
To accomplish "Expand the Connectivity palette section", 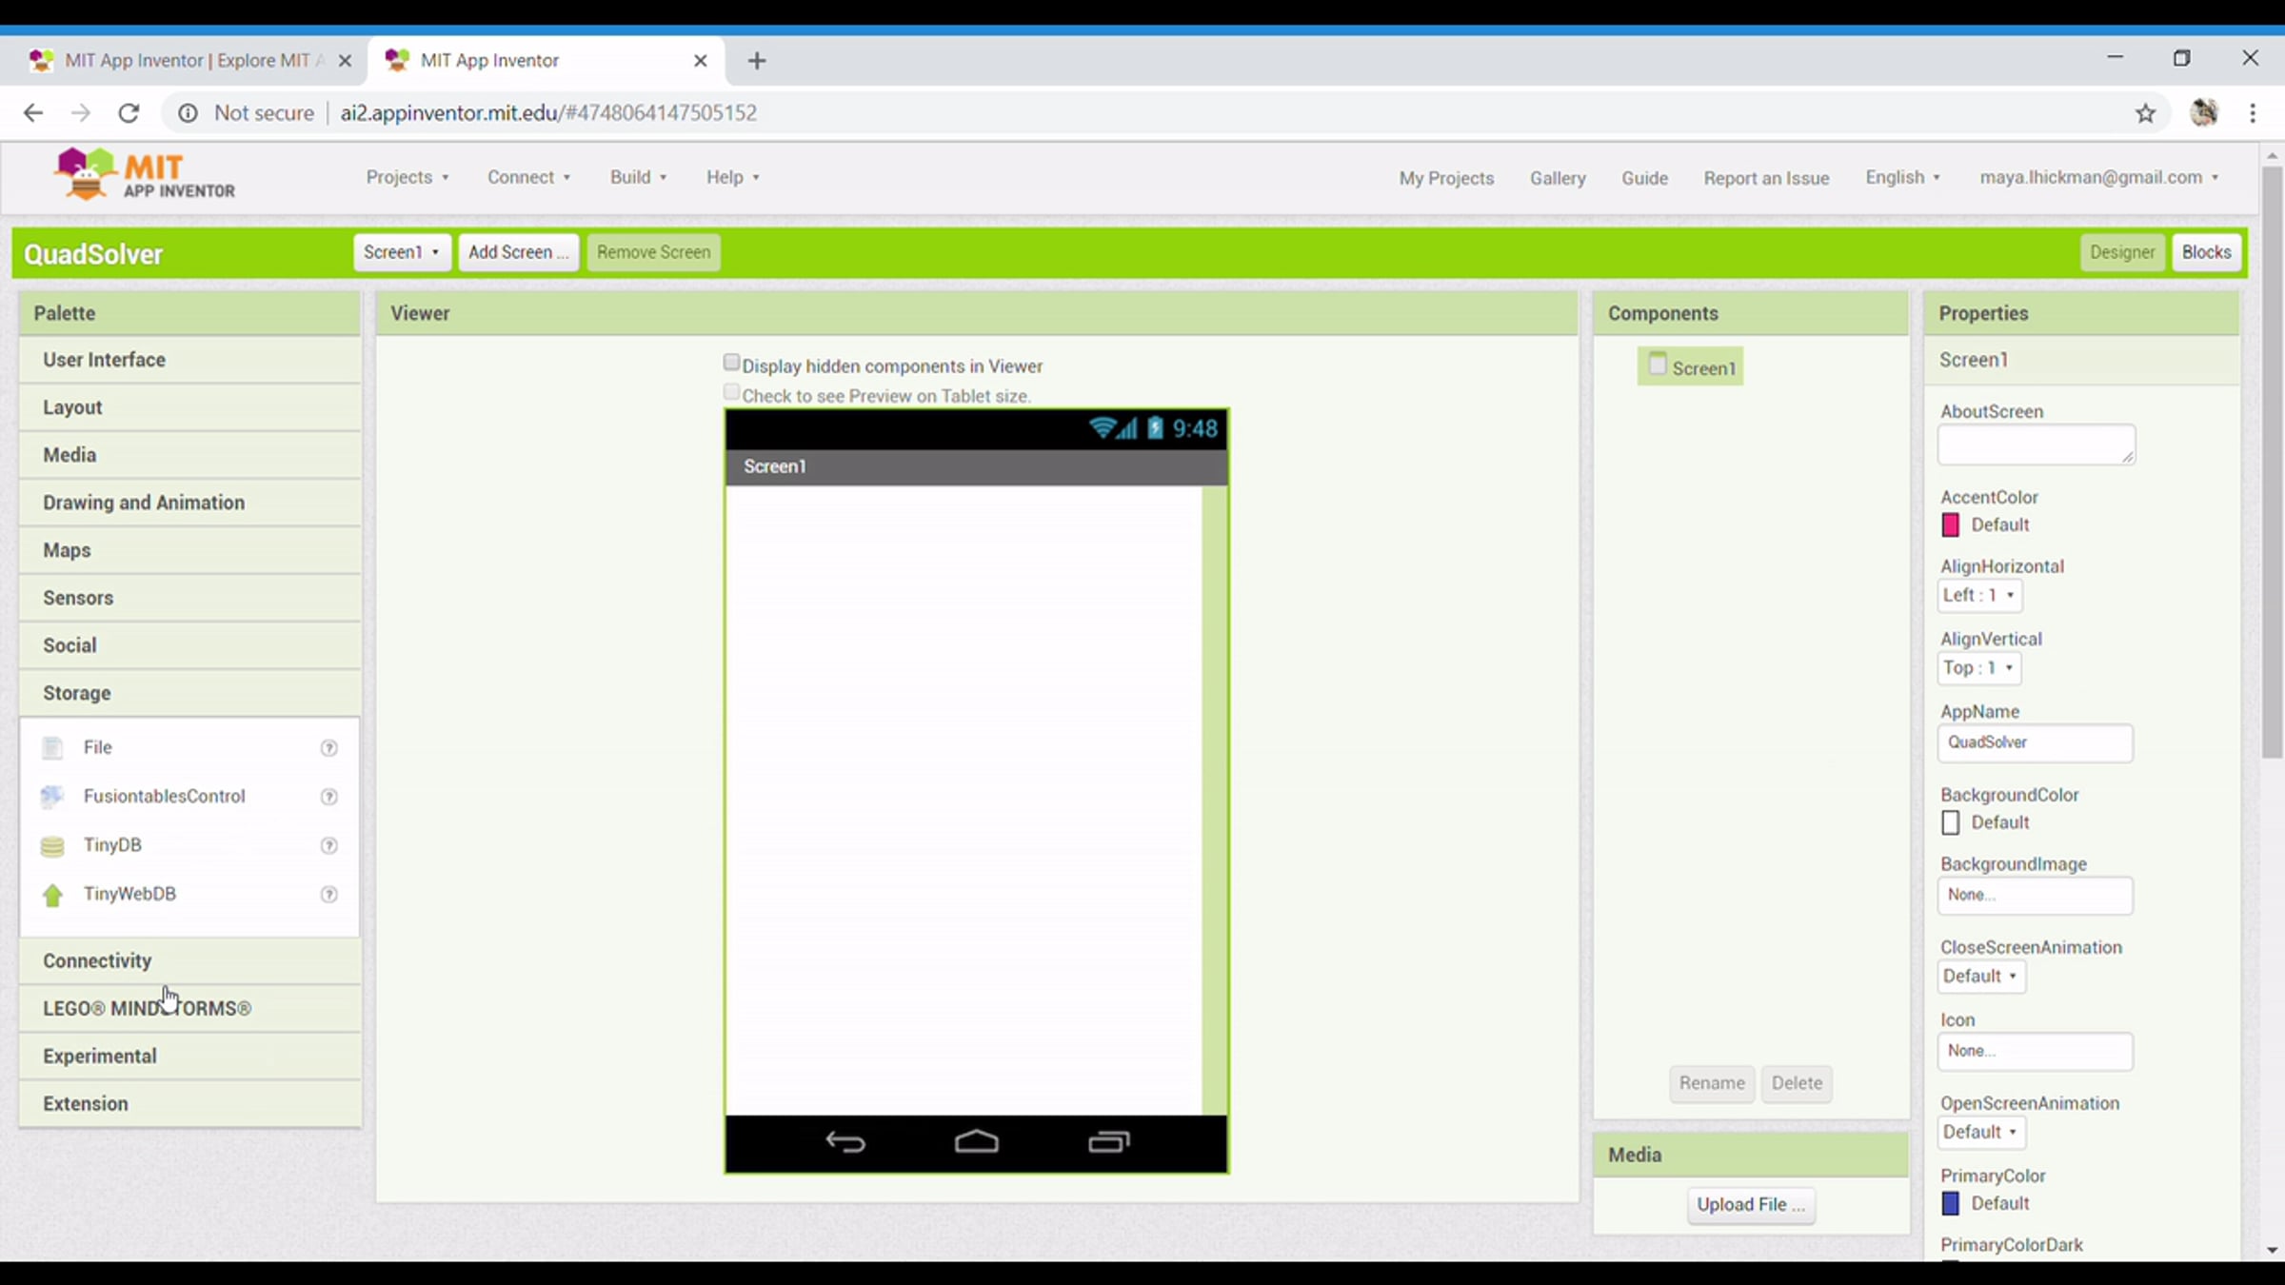I will coord(190,961).
